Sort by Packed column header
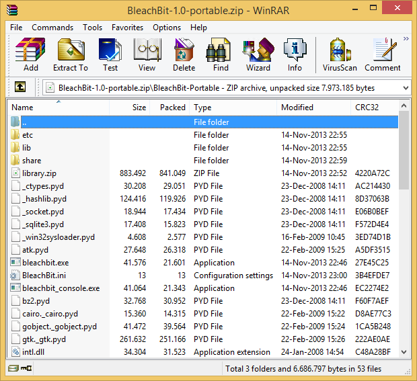Screen dimensions: 417x381 tap(169, 108)
